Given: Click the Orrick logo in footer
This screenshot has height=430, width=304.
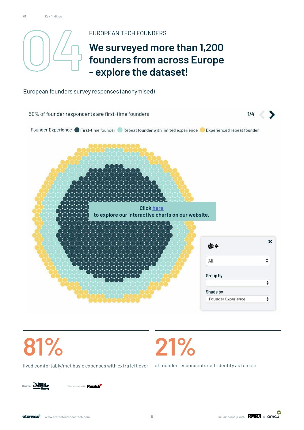Looking at the screenshot, I should pyautogui.click(x=273, y=416).
